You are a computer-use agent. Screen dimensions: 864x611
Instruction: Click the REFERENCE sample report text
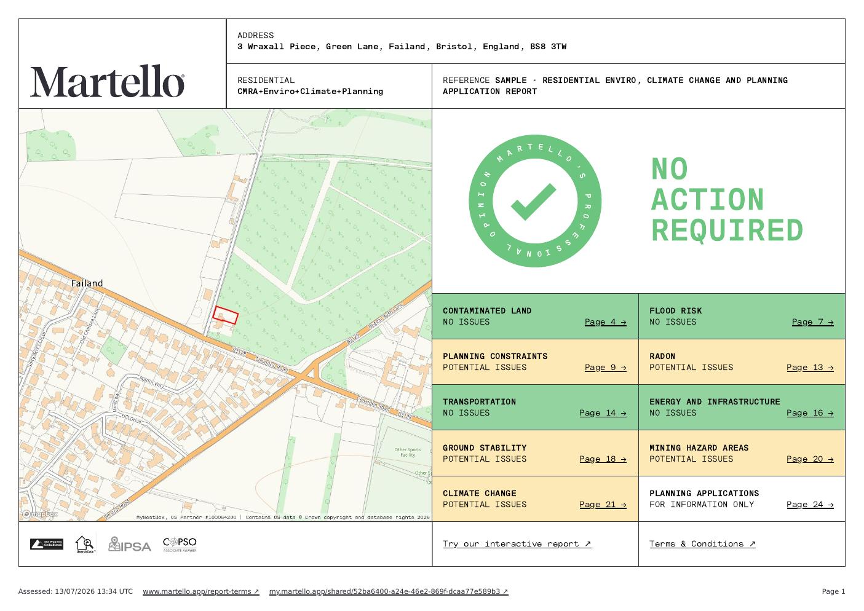pos(615,86)
